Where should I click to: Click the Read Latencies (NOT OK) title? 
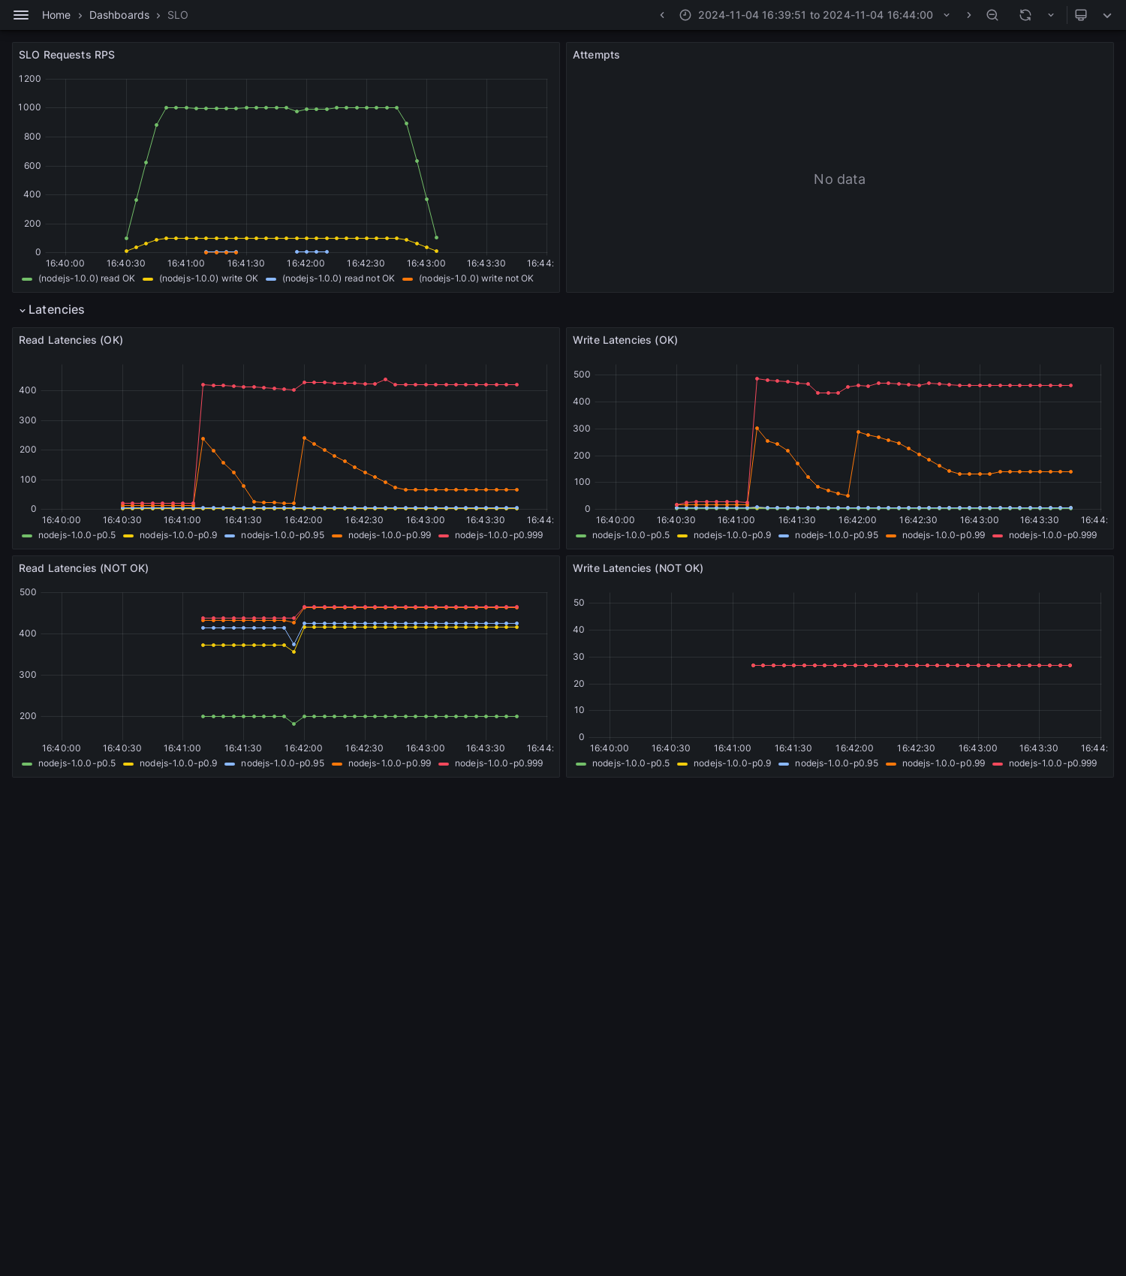click(x=83, y=568)
